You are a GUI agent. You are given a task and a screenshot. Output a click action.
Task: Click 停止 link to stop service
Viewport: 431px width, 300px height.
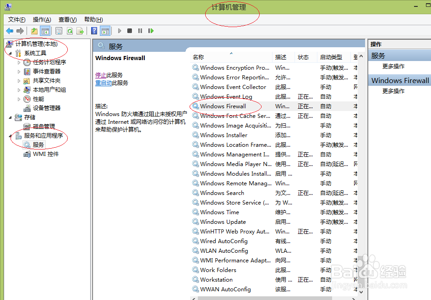click(x=101, y=75)
